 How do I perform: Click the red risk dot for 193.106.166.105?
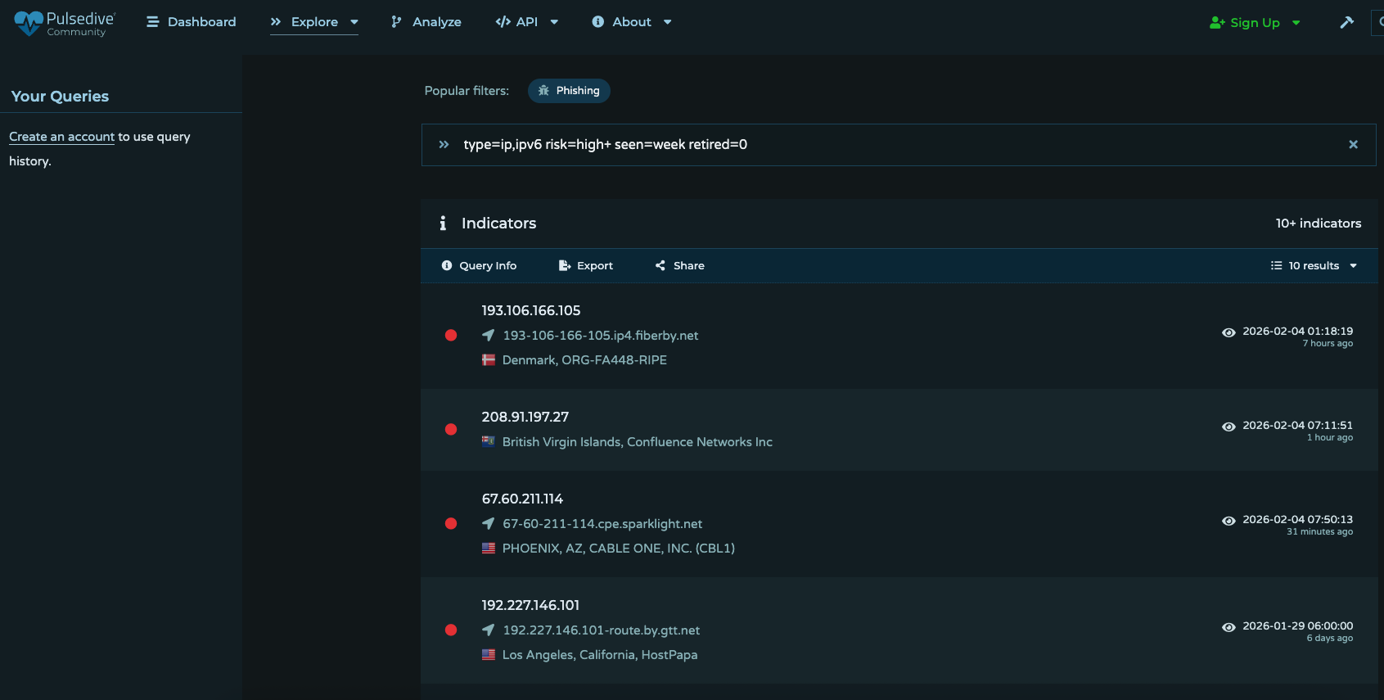(451, 335)
